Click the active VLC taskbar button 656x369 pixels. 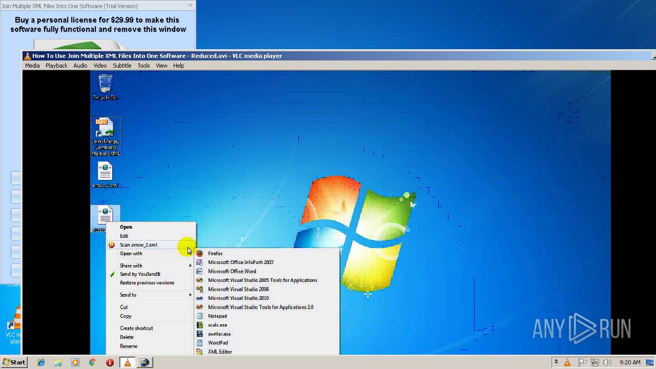[x=127, y=362]
